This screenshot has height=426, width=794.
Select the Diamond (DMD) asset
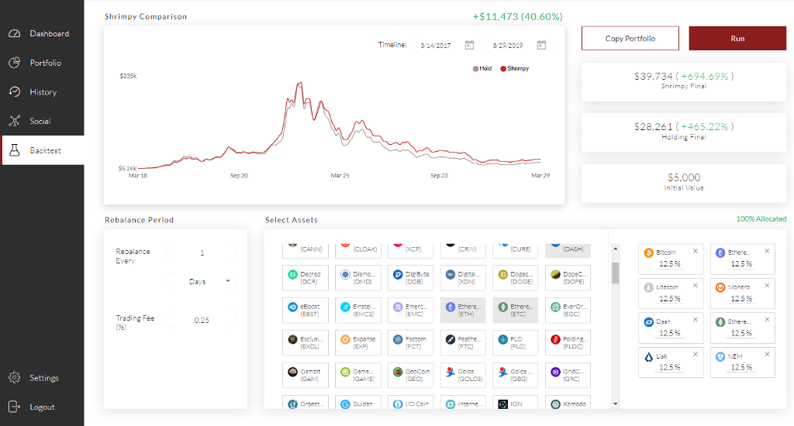click(x=358, y=278)
